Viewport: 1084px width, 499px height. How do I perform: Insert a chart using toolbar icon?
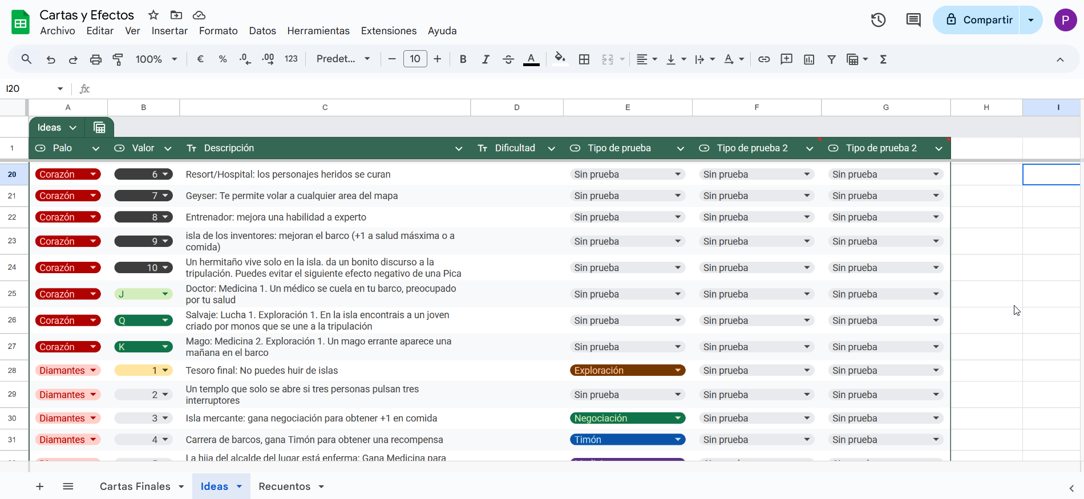tap(809, 59)
